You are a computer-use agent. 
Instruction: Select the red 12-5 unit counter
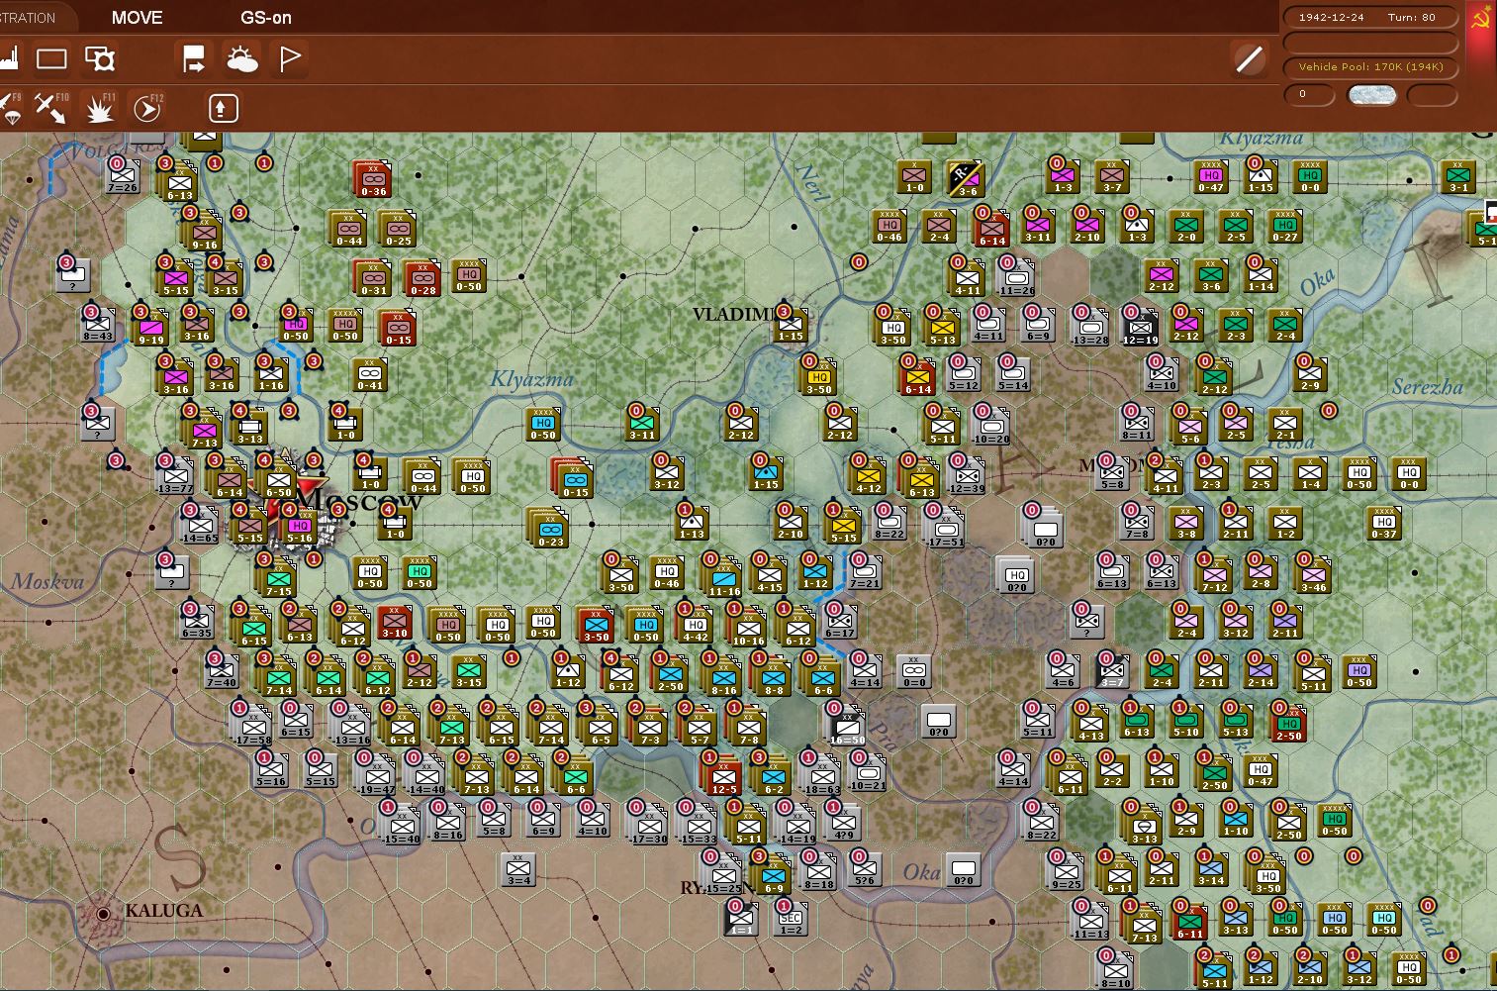click(x=723, y=774)
